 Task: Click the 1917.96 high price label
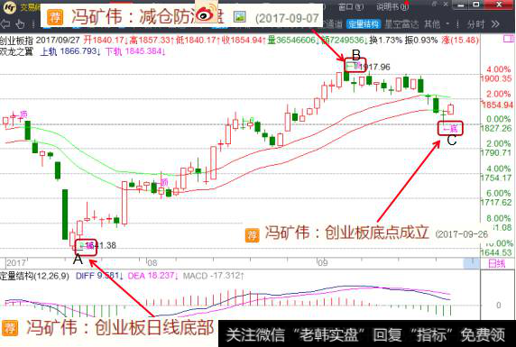(x=374, y=67)
